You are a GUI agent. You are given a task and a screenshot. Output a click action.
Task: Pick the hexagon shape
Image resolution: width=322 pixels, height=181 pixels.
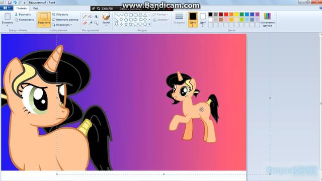pyautogui.click(x=131, y=20)
